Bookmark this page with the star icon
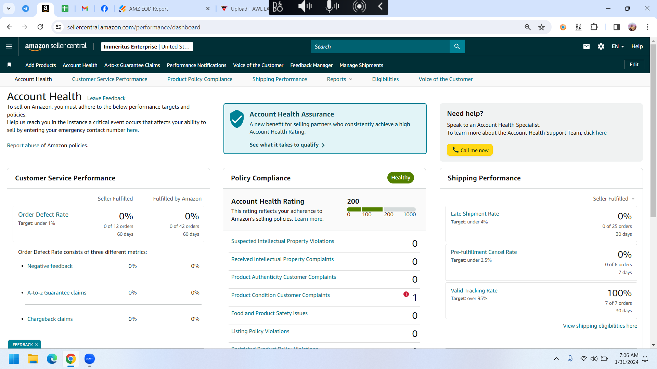 point(541,27)
